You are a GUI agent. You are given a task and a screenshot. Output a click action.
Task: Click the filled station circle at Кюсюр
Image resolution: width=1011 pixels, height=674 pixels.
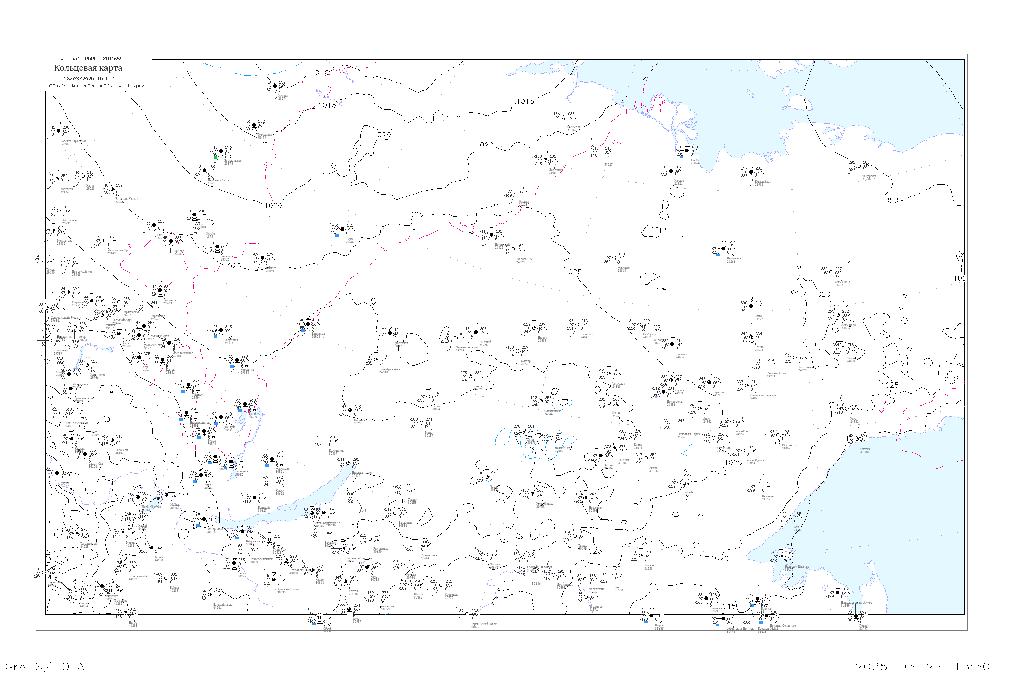click(671, 171)
